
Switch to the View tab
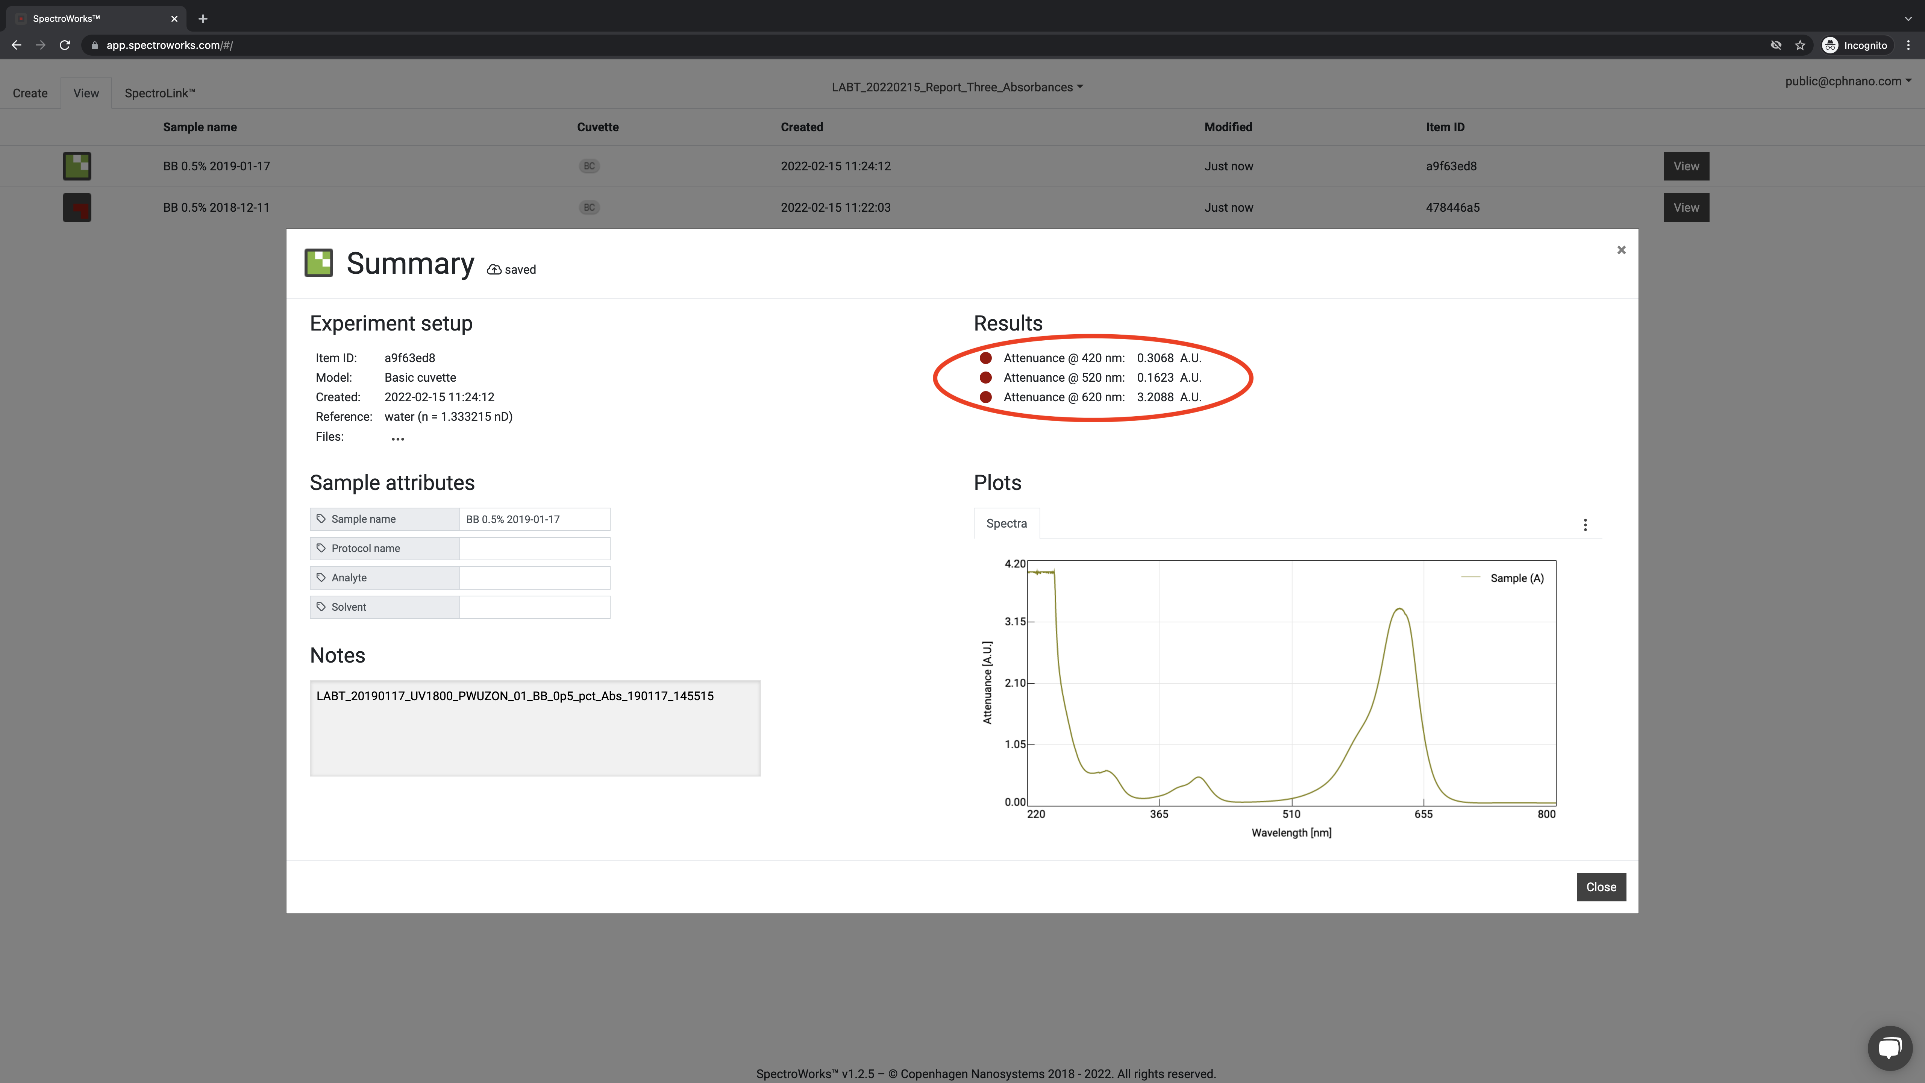(x=86, y=93)
